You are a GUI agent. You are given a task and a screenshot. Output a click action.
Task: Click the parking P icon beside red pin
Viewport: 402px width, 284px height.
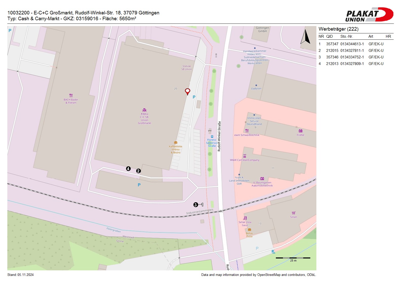tap(194, 97)
